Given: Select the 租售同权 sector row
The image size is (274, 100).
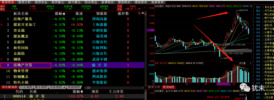Looking at the screenshot, I should tap(72, 48).
